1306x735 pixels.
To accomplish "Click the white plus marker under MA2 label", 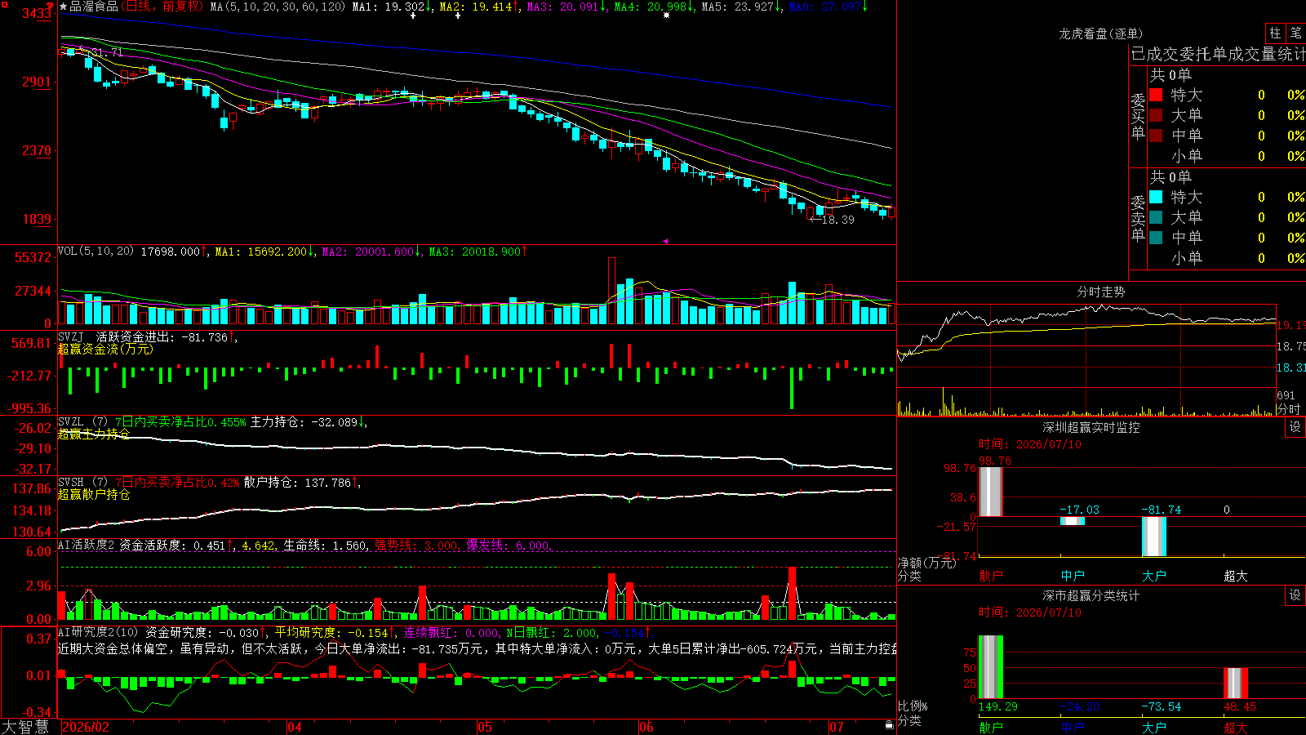I will 457,16.
